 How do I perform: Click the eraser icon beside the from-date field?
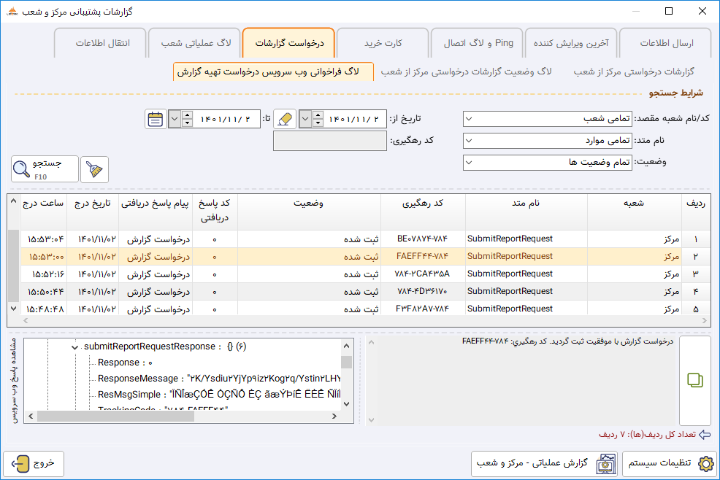click(285, 120)
